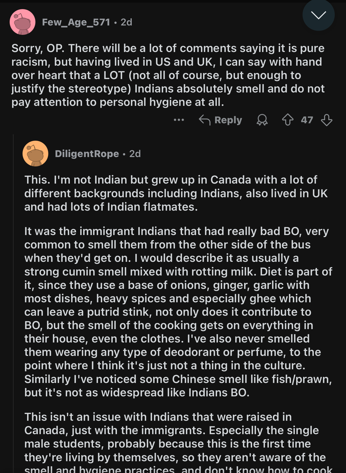Tap the collapse chevron button at top right
346x473 pixels.
(318, 15)
